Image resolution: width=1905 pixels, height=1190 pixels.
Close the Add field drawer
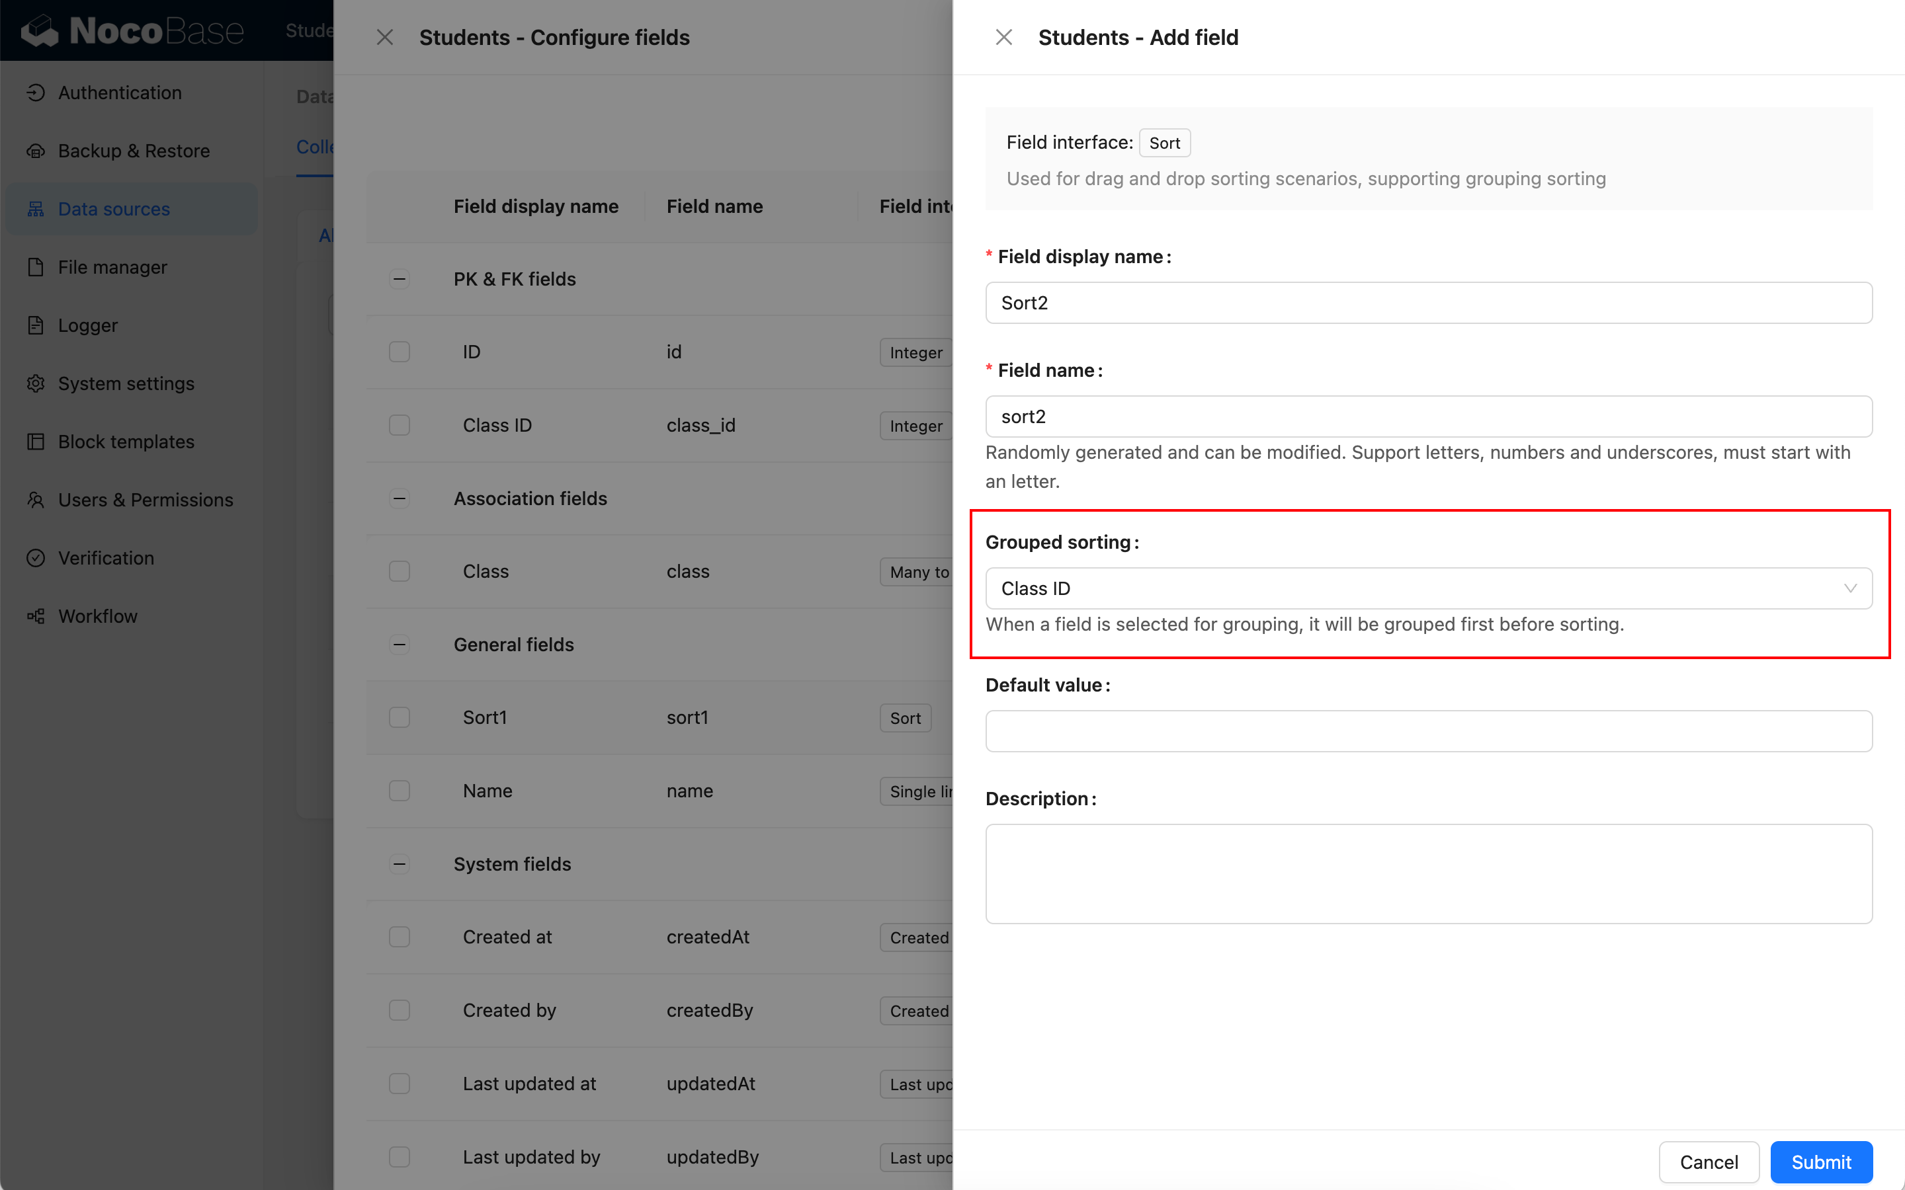1003,38
